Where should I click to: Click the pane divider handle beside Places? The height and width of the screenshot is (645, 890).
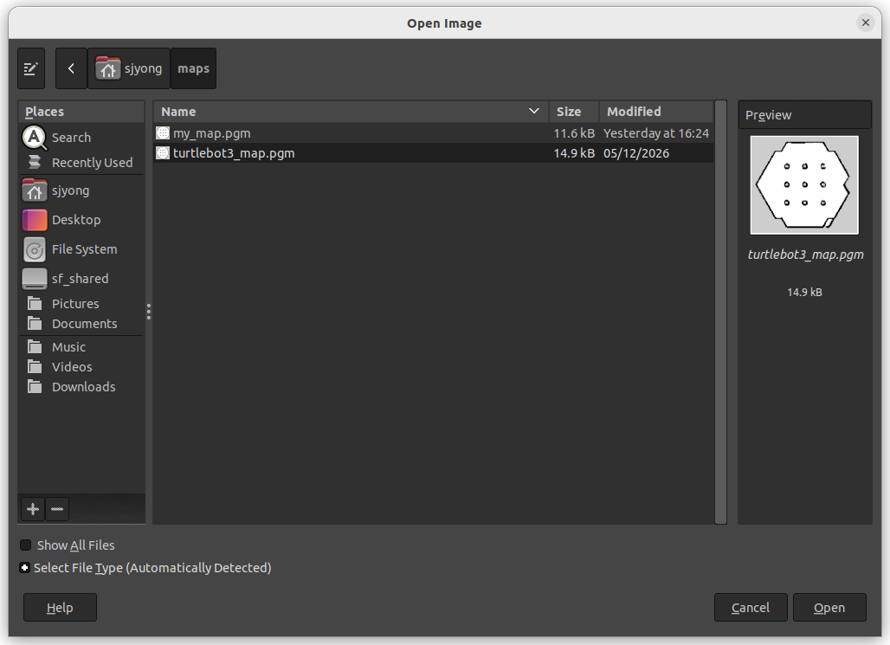pos(149,311)
